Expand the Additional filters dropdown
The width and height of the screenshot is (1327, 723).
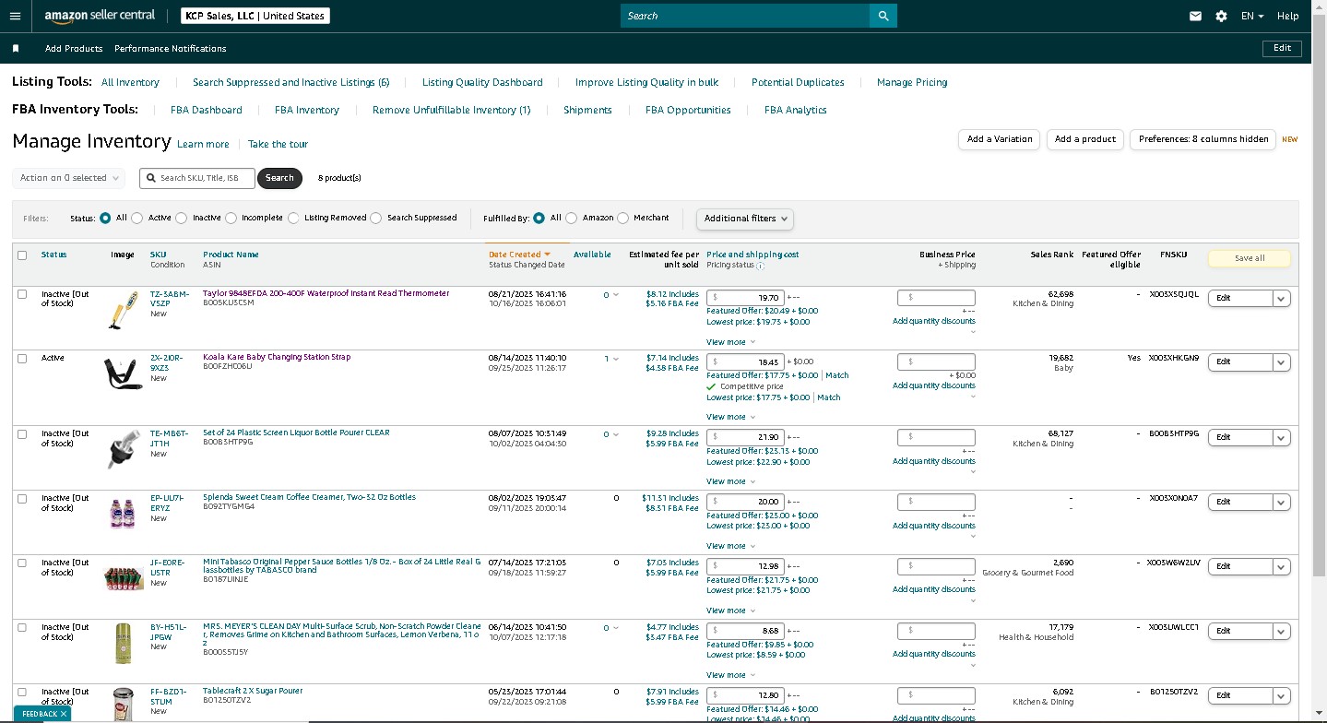click(745, 219)
